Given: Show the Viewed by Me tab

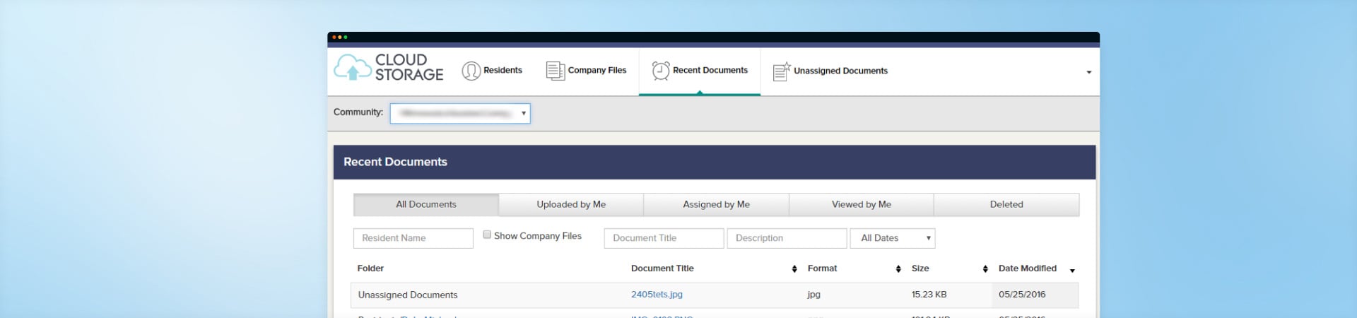Looking at the screenshot, I should [861, 204].
